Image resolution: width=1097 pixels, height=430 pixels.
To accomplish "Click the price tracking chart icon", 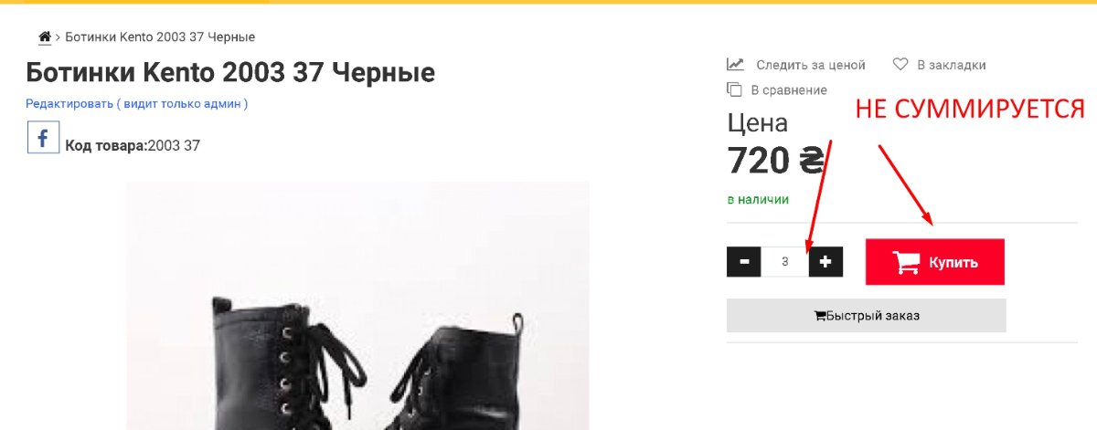I will [x=735, y=65].
